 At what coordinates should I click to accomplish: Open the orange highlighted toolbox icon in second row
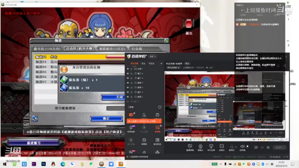[x=157, y=127]
